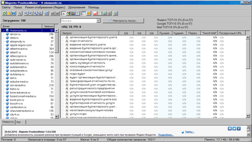Switch to the Лог tab

pos(21,122)
